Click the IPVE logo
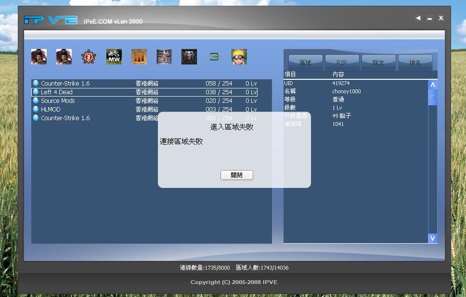The width and height of the screenshot is (466, 297). point(51,20)
